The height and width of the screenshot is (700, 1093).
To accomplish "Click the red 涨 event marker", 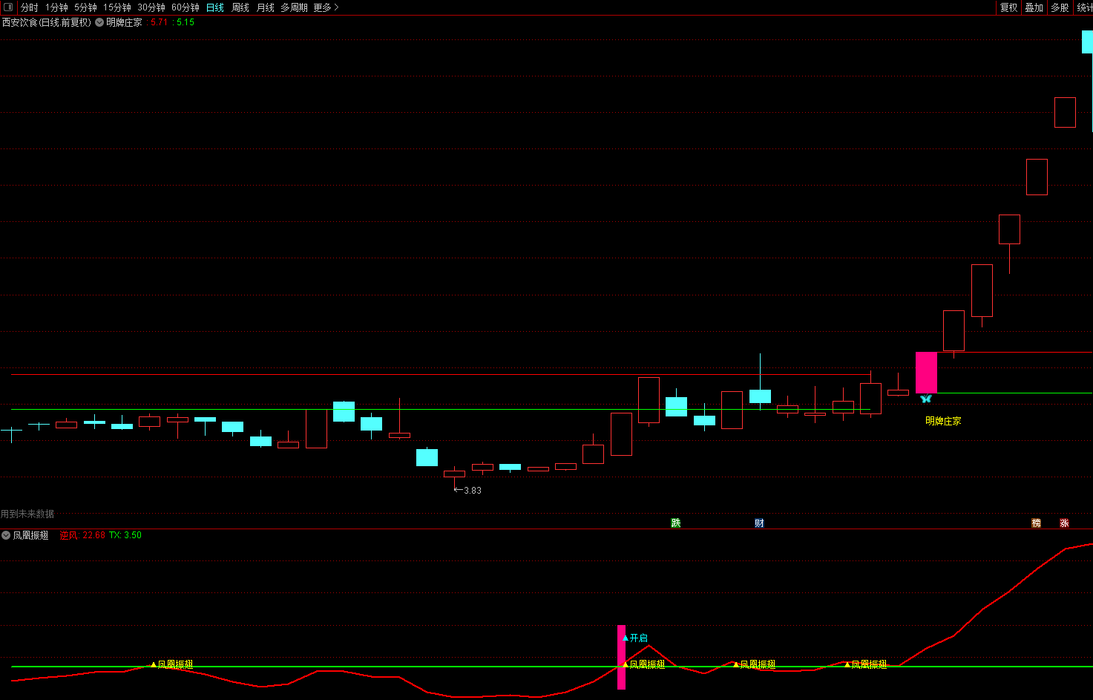I will [1064, 523].
